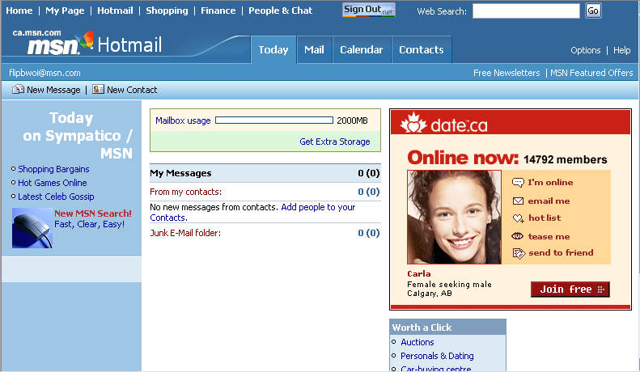Open Latest Celeb Gossip link
640x372 pixels.
click(56, 197)
